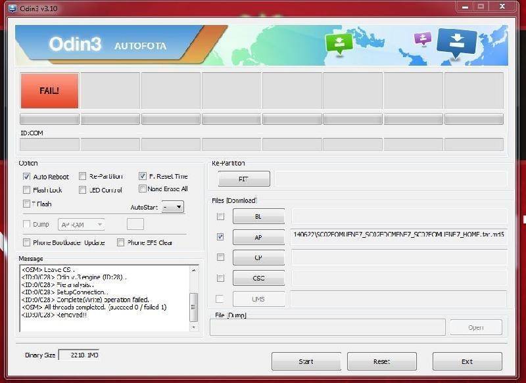This screenshot has width=526, height=383.
Task: Click the PIT file button
Action: coord(244,179)
